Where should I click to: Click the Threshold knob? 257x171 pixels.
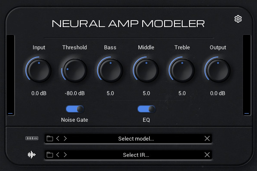(75, 70)
